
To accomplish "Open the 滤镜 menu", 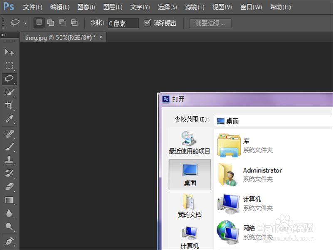I will tap(194, 7).
